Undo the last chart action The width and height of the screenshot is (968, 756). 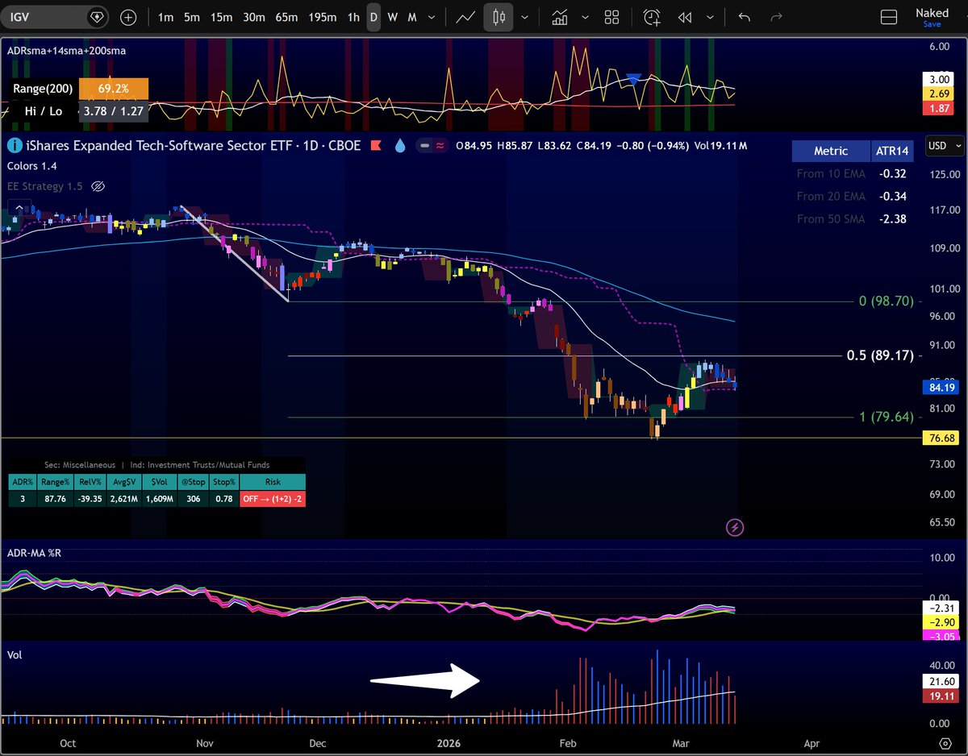click(744, 17)
